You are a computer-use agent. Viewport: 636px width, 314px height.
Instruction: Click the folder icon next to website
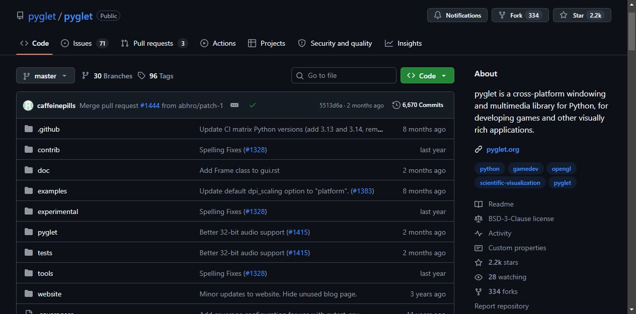click(29, 294)
